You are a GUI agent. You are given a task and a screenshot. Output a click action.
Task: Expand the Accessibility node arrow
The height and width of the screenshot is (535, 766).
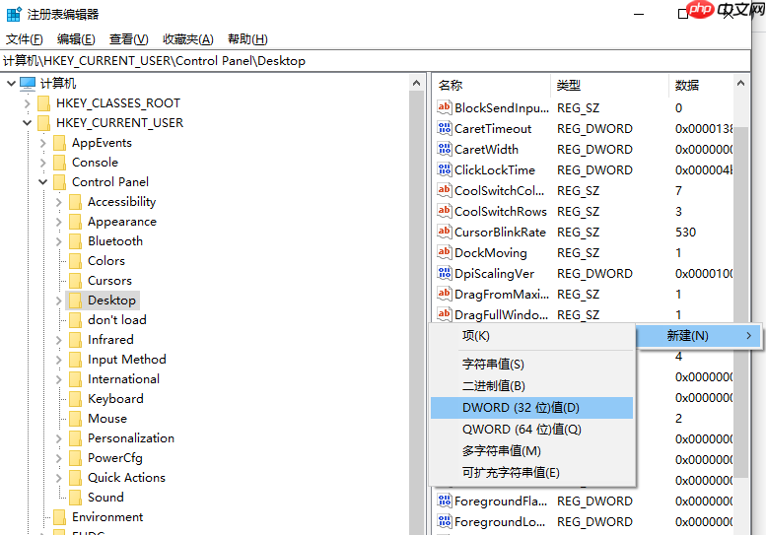pyautogui.click(x=58, y=202)
